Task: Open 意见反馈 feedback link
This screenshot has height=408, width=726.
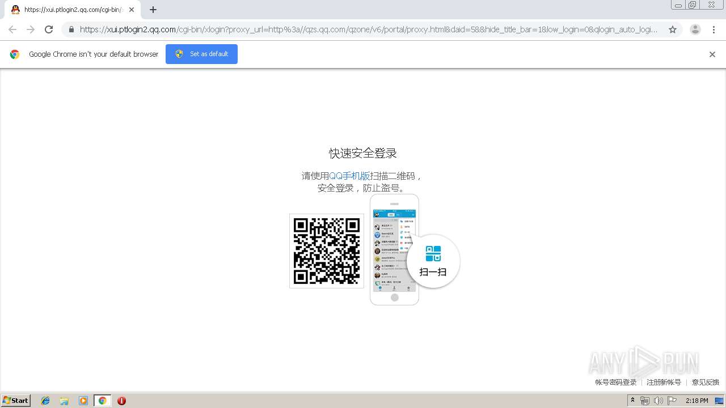Action: [706, 382]
